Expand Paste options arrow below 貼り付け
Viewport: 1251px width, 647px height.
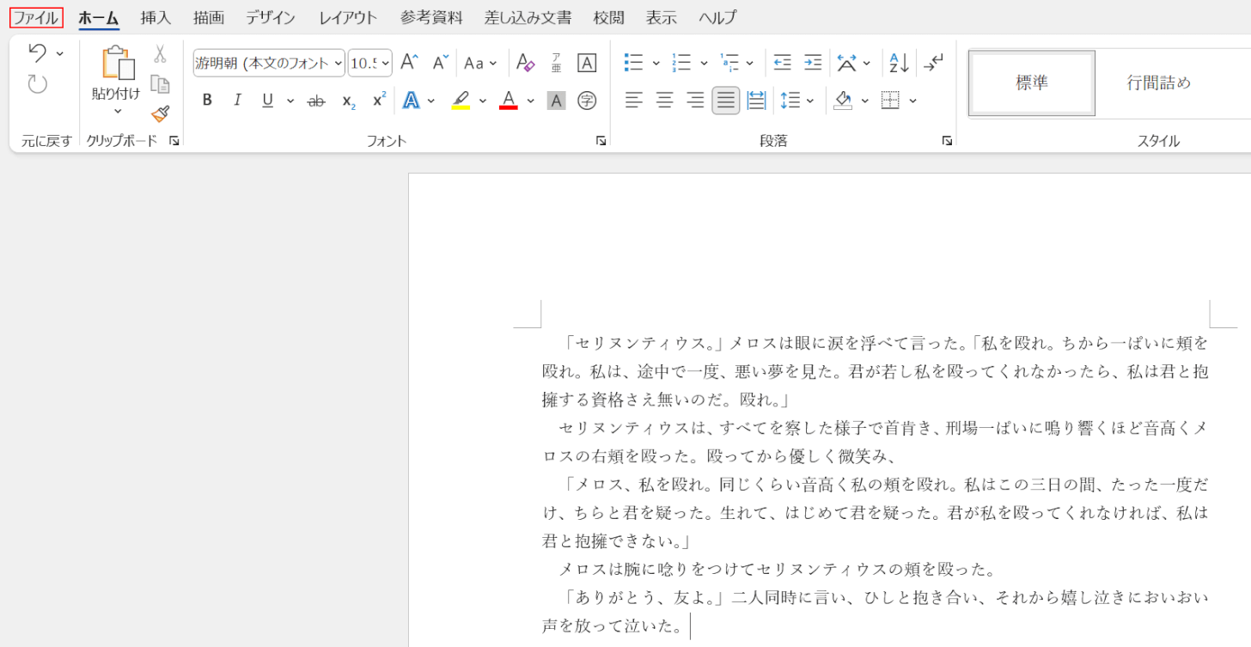point(118,111)
